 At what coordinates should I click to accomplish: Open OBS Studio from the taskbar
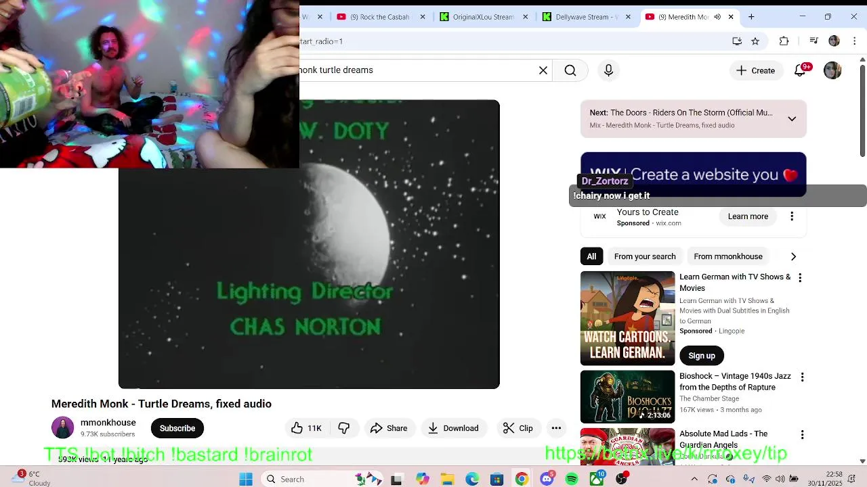tap(622, 479)
